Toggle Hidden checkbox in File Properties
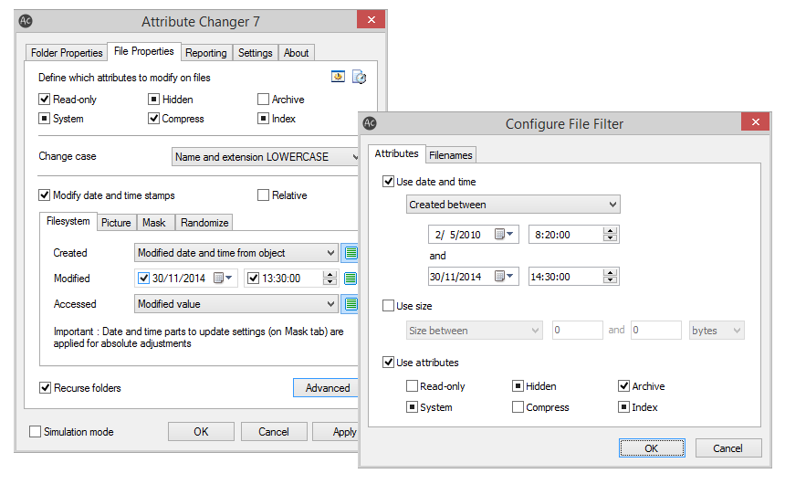Viewport: 785px width, 484px height. tap(153, 100)
